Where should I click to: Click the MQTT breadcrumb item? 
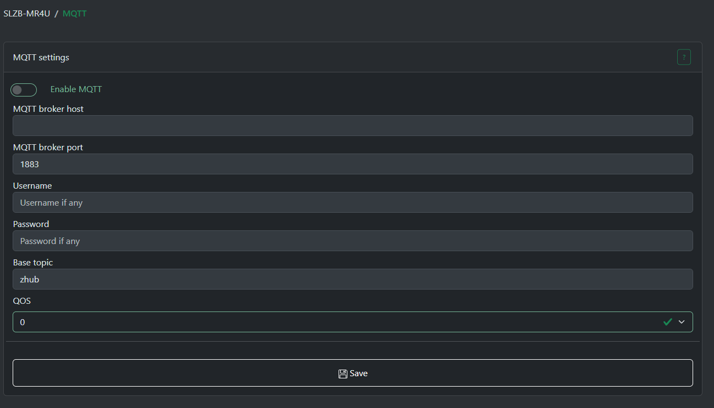coord(74,14)
